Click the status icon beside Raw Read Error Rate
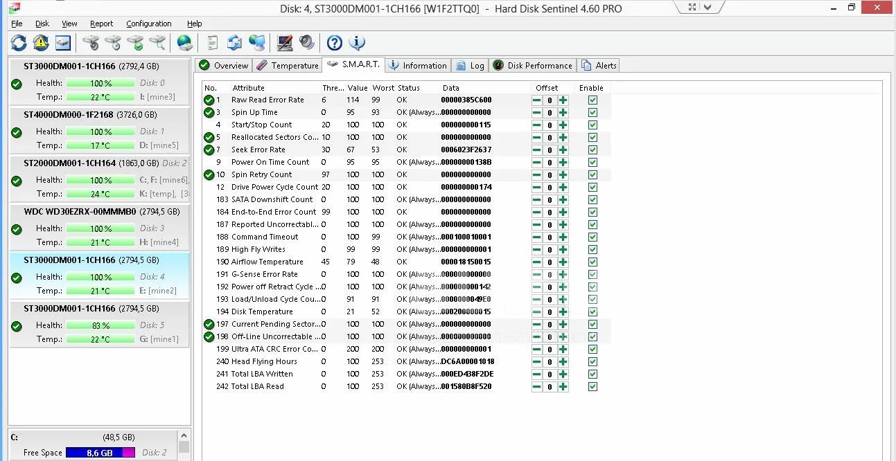This screenshot has width=896, height=461. pos(209,100)
